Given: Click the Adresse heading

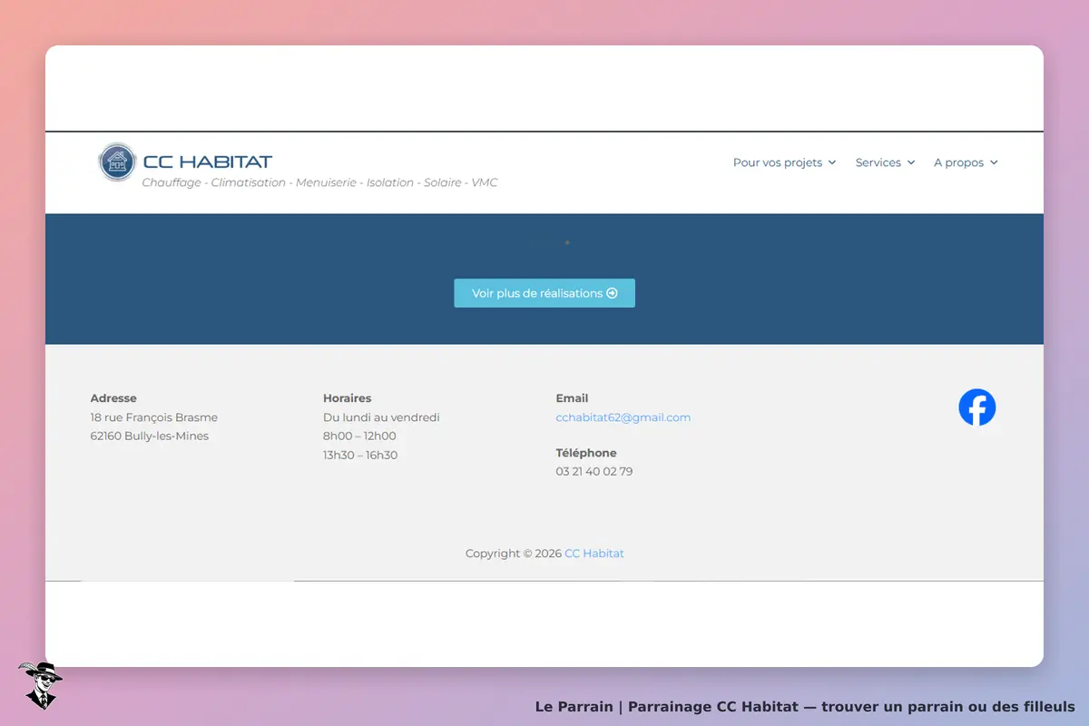Looking at the screenshot, I should pos(113,398).
